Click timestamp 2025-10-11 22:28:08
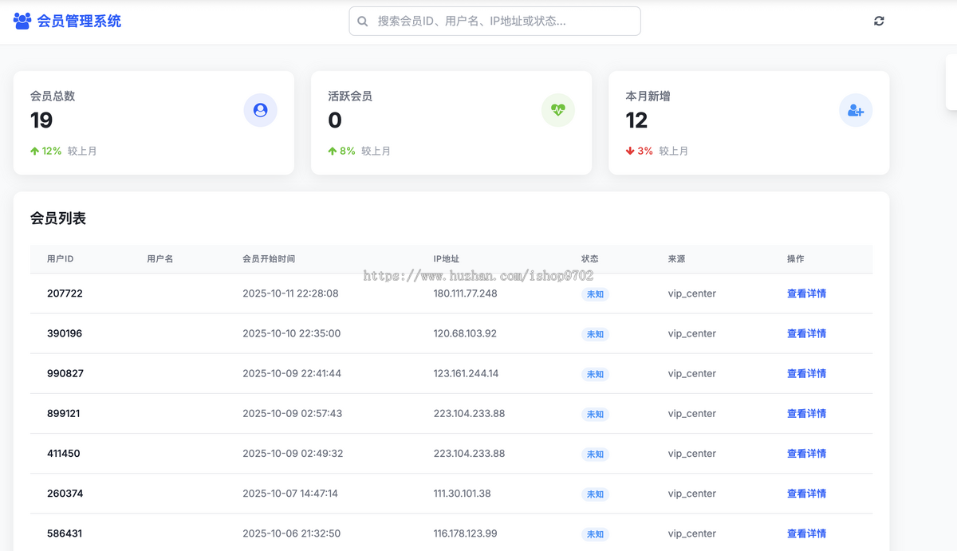 (290, 293)
